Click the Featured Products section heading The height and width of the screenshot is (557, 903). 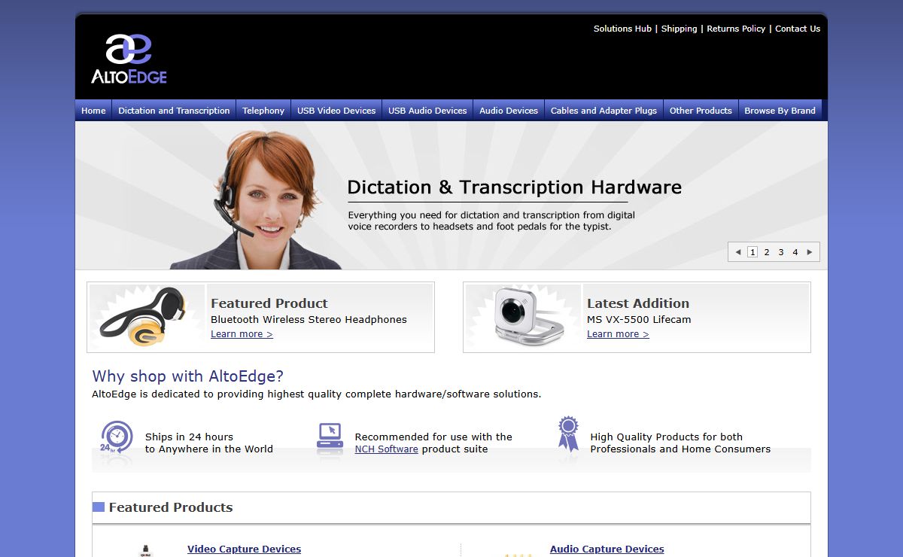coord(171,507)
